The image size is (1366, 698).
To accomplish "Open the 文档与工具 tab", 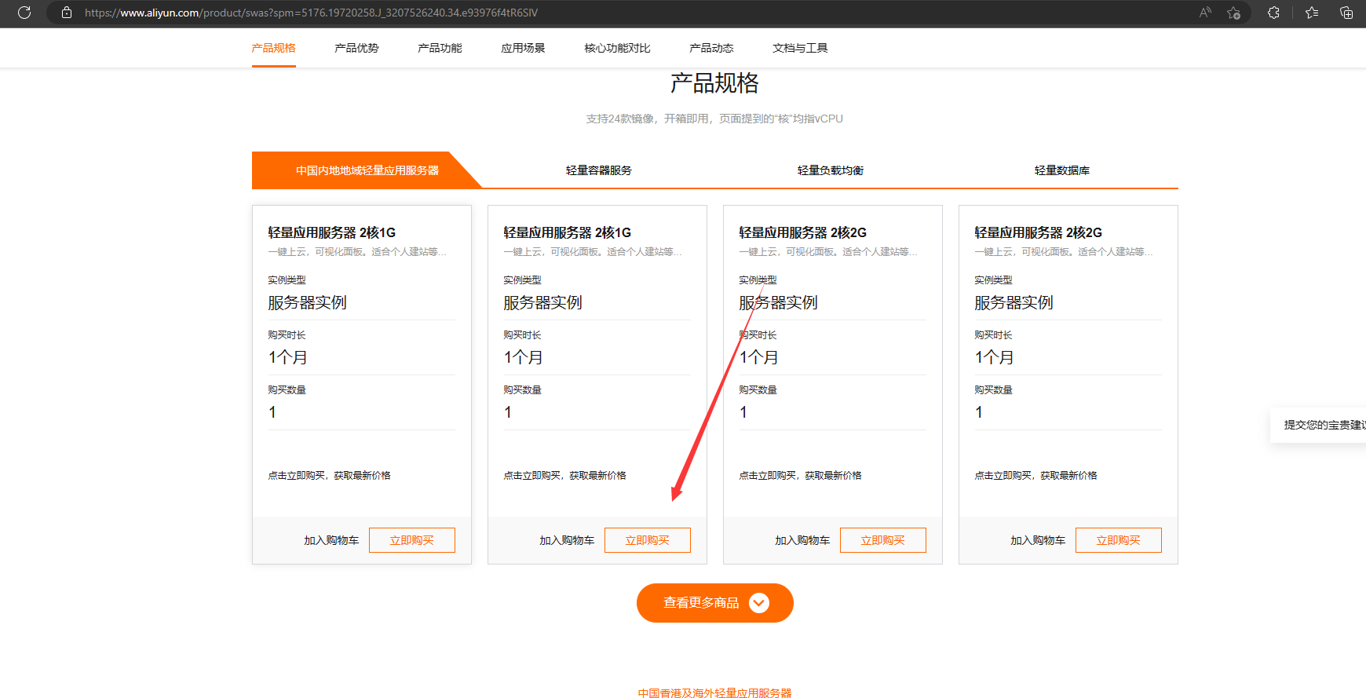I will [800, 48].
